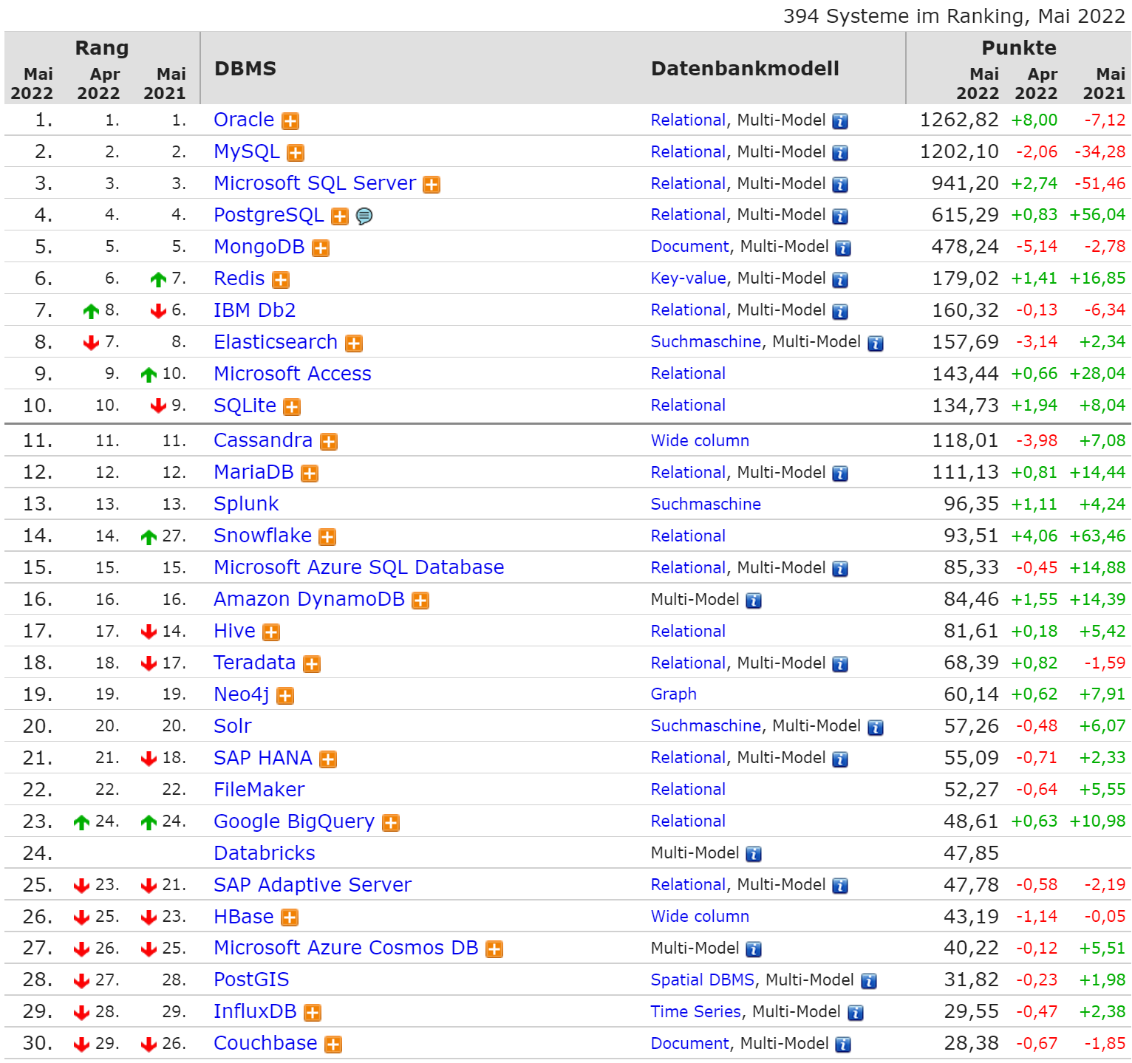Click the Graph model link for Neo4j
This screenshot has width=1132, height=1063.
[x=673, y=694]
